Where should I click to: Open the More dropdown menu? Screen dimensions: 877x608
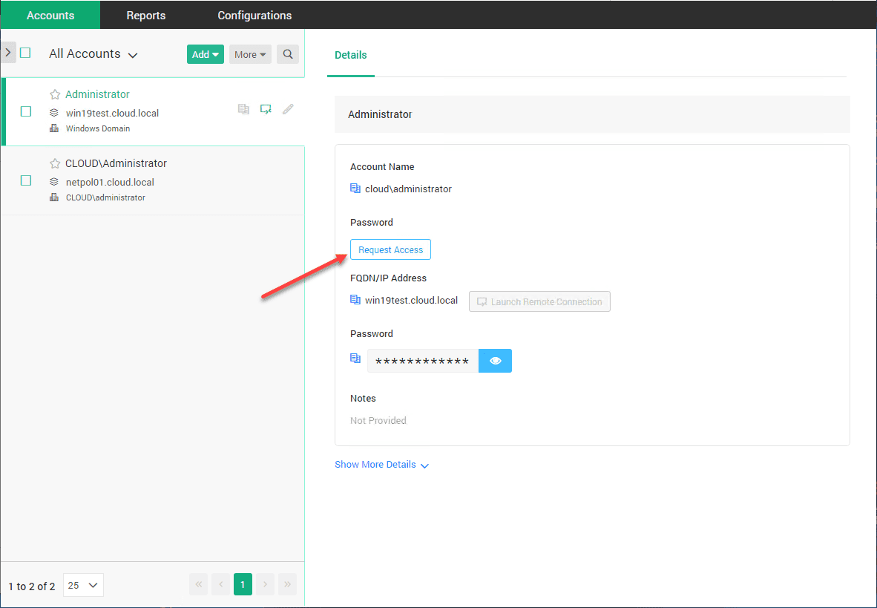[250, 54]
